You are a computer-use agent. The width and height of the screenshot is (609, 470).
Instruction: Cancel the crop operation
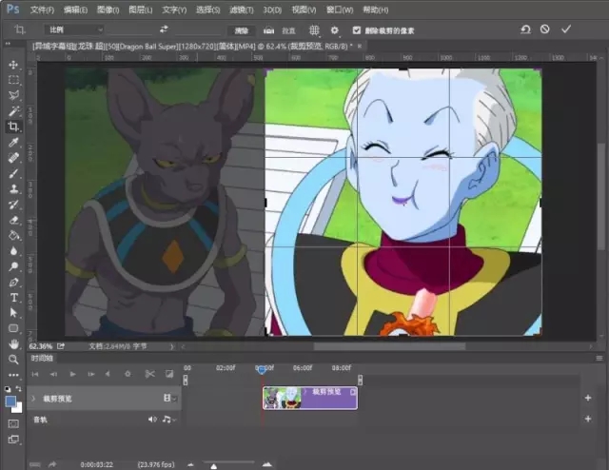click(x=544, y=29)
